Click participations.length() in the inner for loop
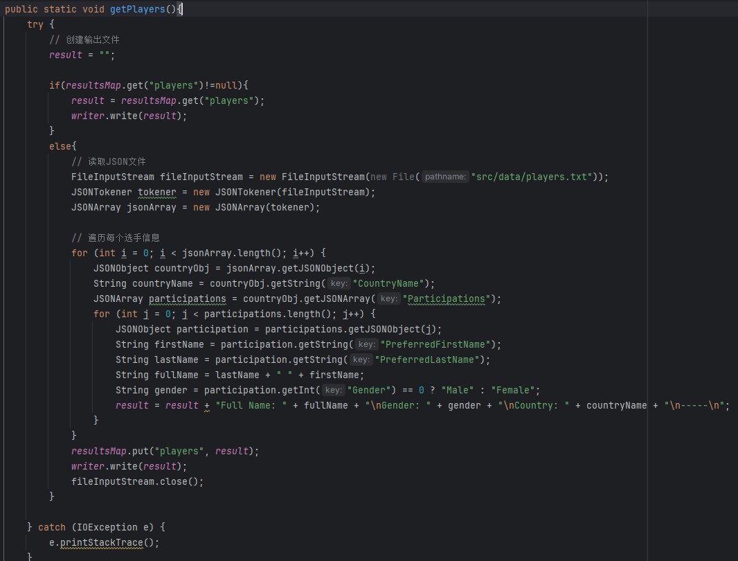The height and width of the screenshot is (561, 738). pos(267,314)
